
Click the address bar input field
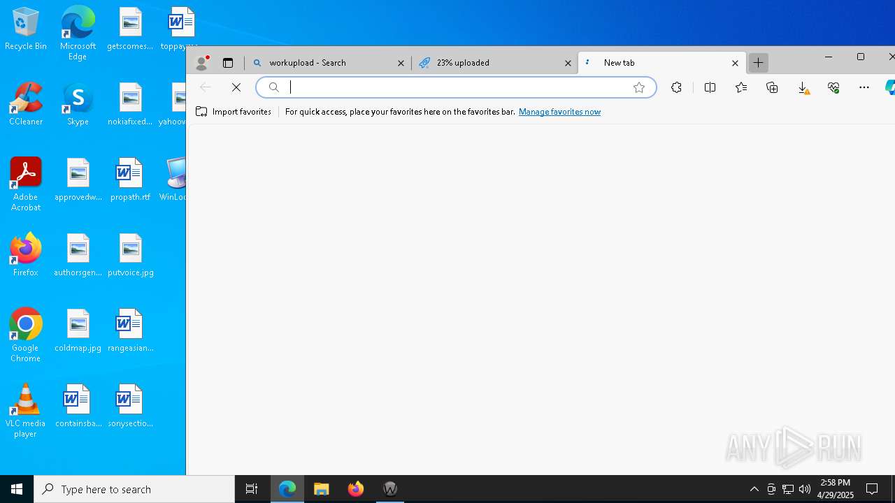(x=456, y=87)
